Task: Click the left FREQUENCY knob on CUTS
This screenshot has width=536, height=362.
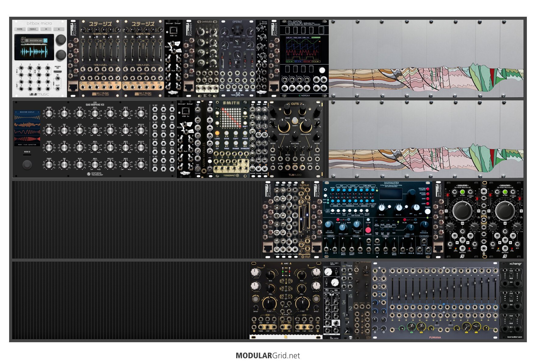Action: pos(284,126)
